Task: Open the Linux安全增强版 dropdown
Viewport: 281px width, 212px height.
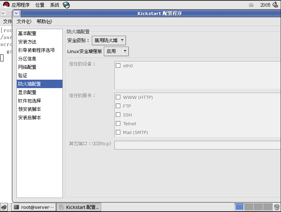Action: point(116,52)
